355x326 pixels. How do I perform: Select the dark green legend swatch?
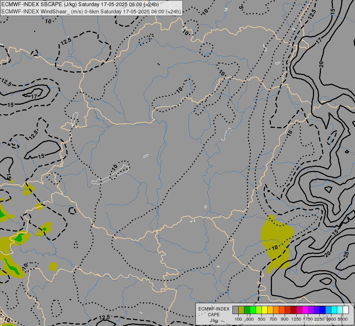(247, 310)
